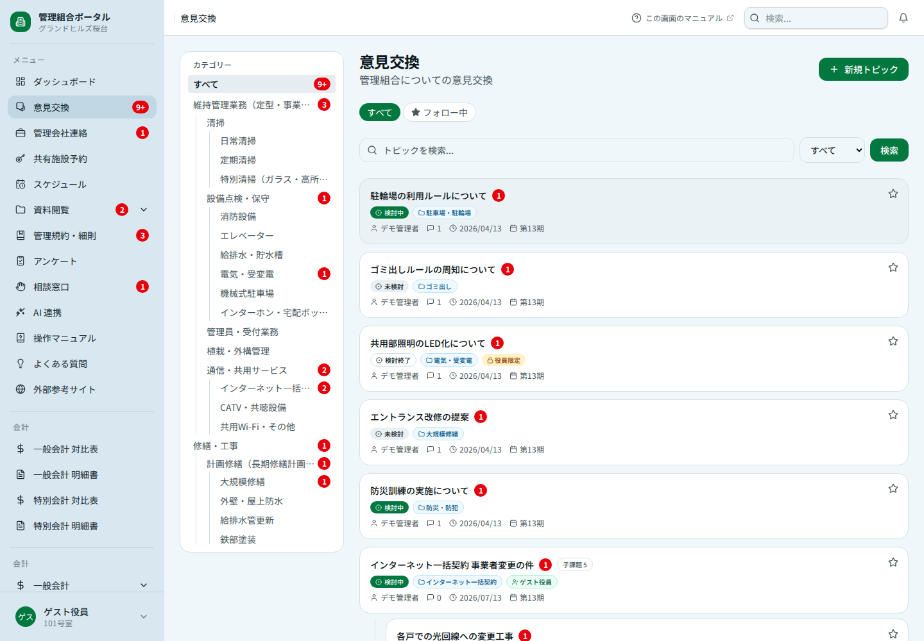
Task: Select 設備点検・保守 category
Action: point(268,199)
